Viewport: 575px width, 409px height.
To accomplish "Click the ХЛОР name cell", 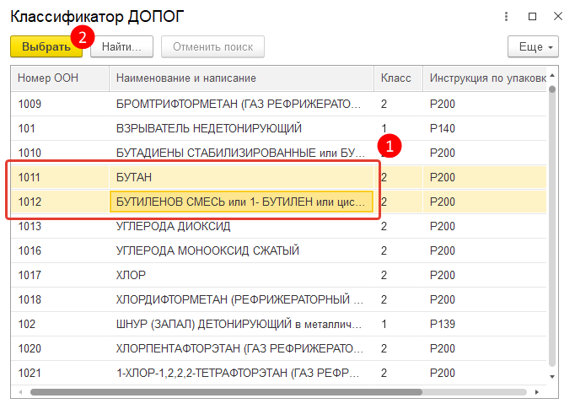I will (x=241, y=275).
